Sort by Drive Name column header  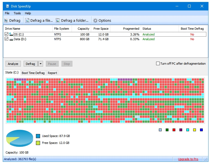click(28, 29)
